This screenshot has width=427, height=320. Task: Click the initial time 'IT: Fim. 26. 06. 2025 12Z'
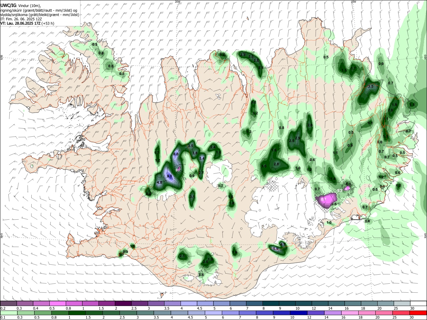click(x=21, y=19)
